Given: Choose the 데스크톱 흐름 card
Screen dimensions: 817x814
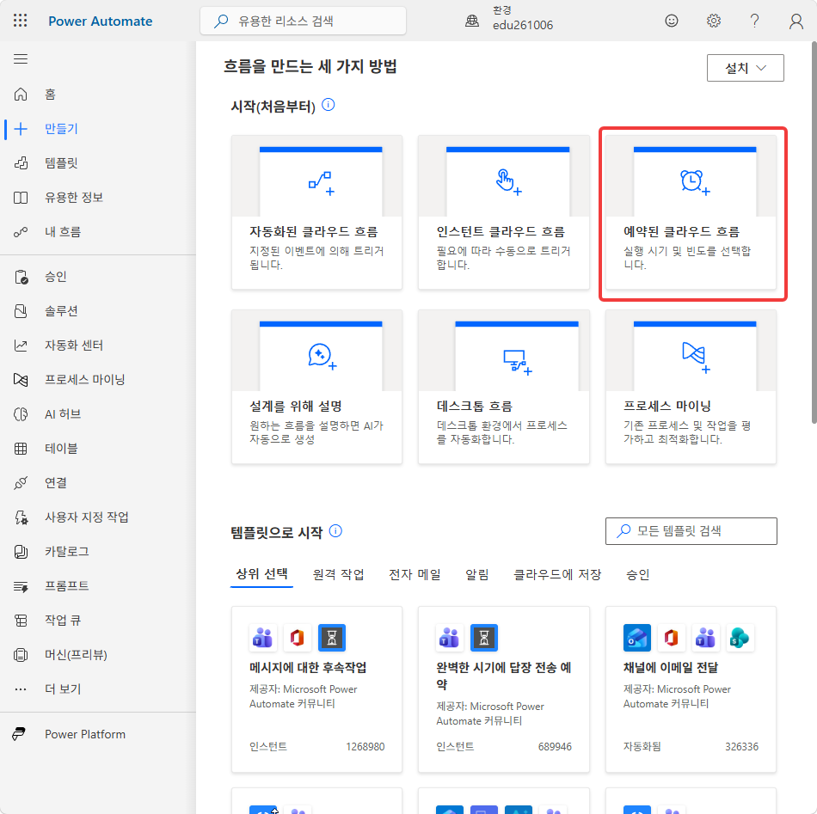Looking at the screenshot, I should (x=503, y=387).
